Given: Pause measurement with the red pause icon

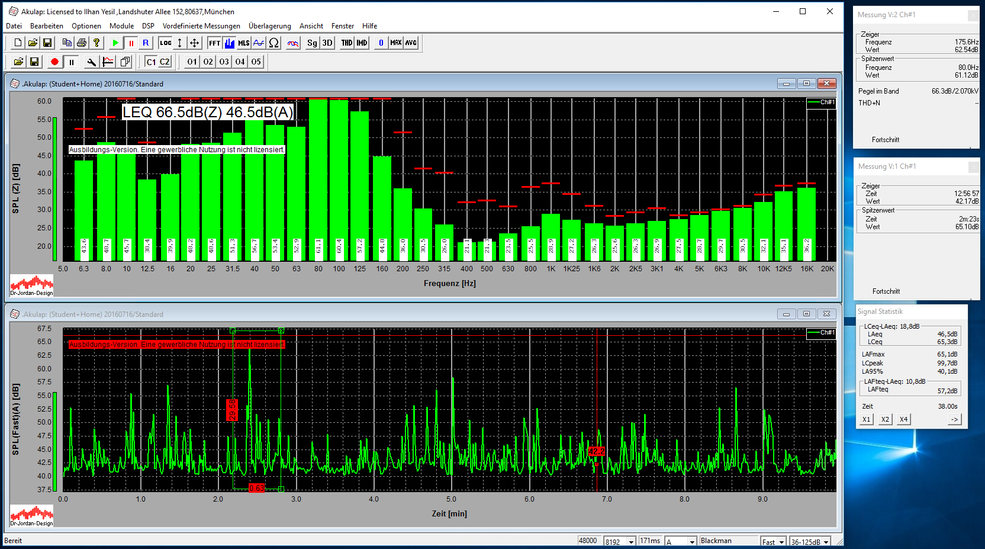Looking at the screenshot, I should [131, 43].
